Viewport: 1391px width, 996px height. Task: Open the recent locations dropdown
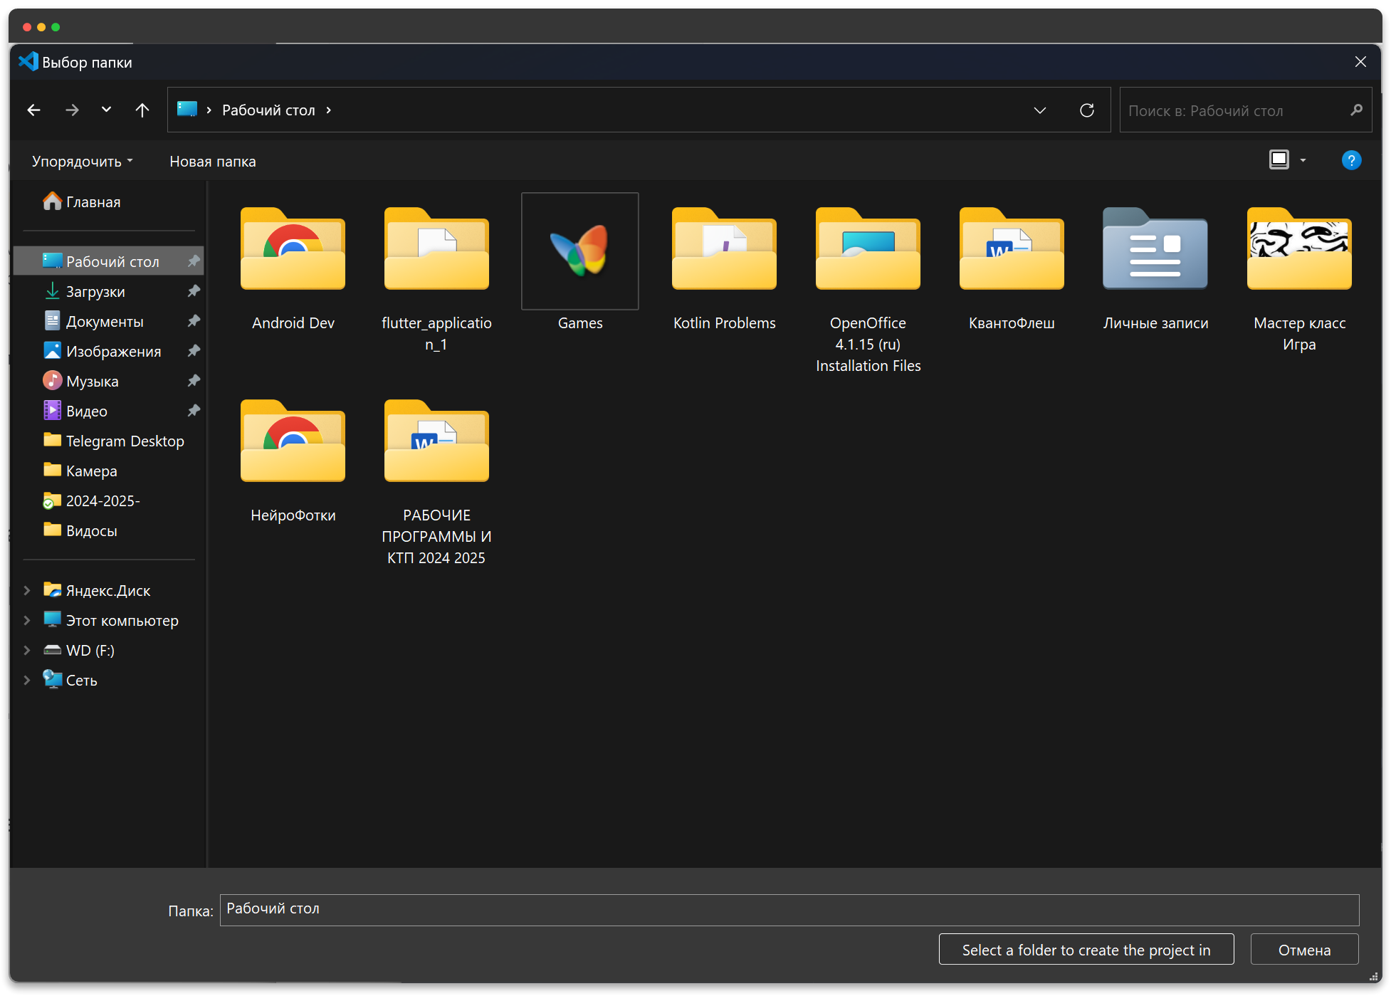click(x=106, y=110)
